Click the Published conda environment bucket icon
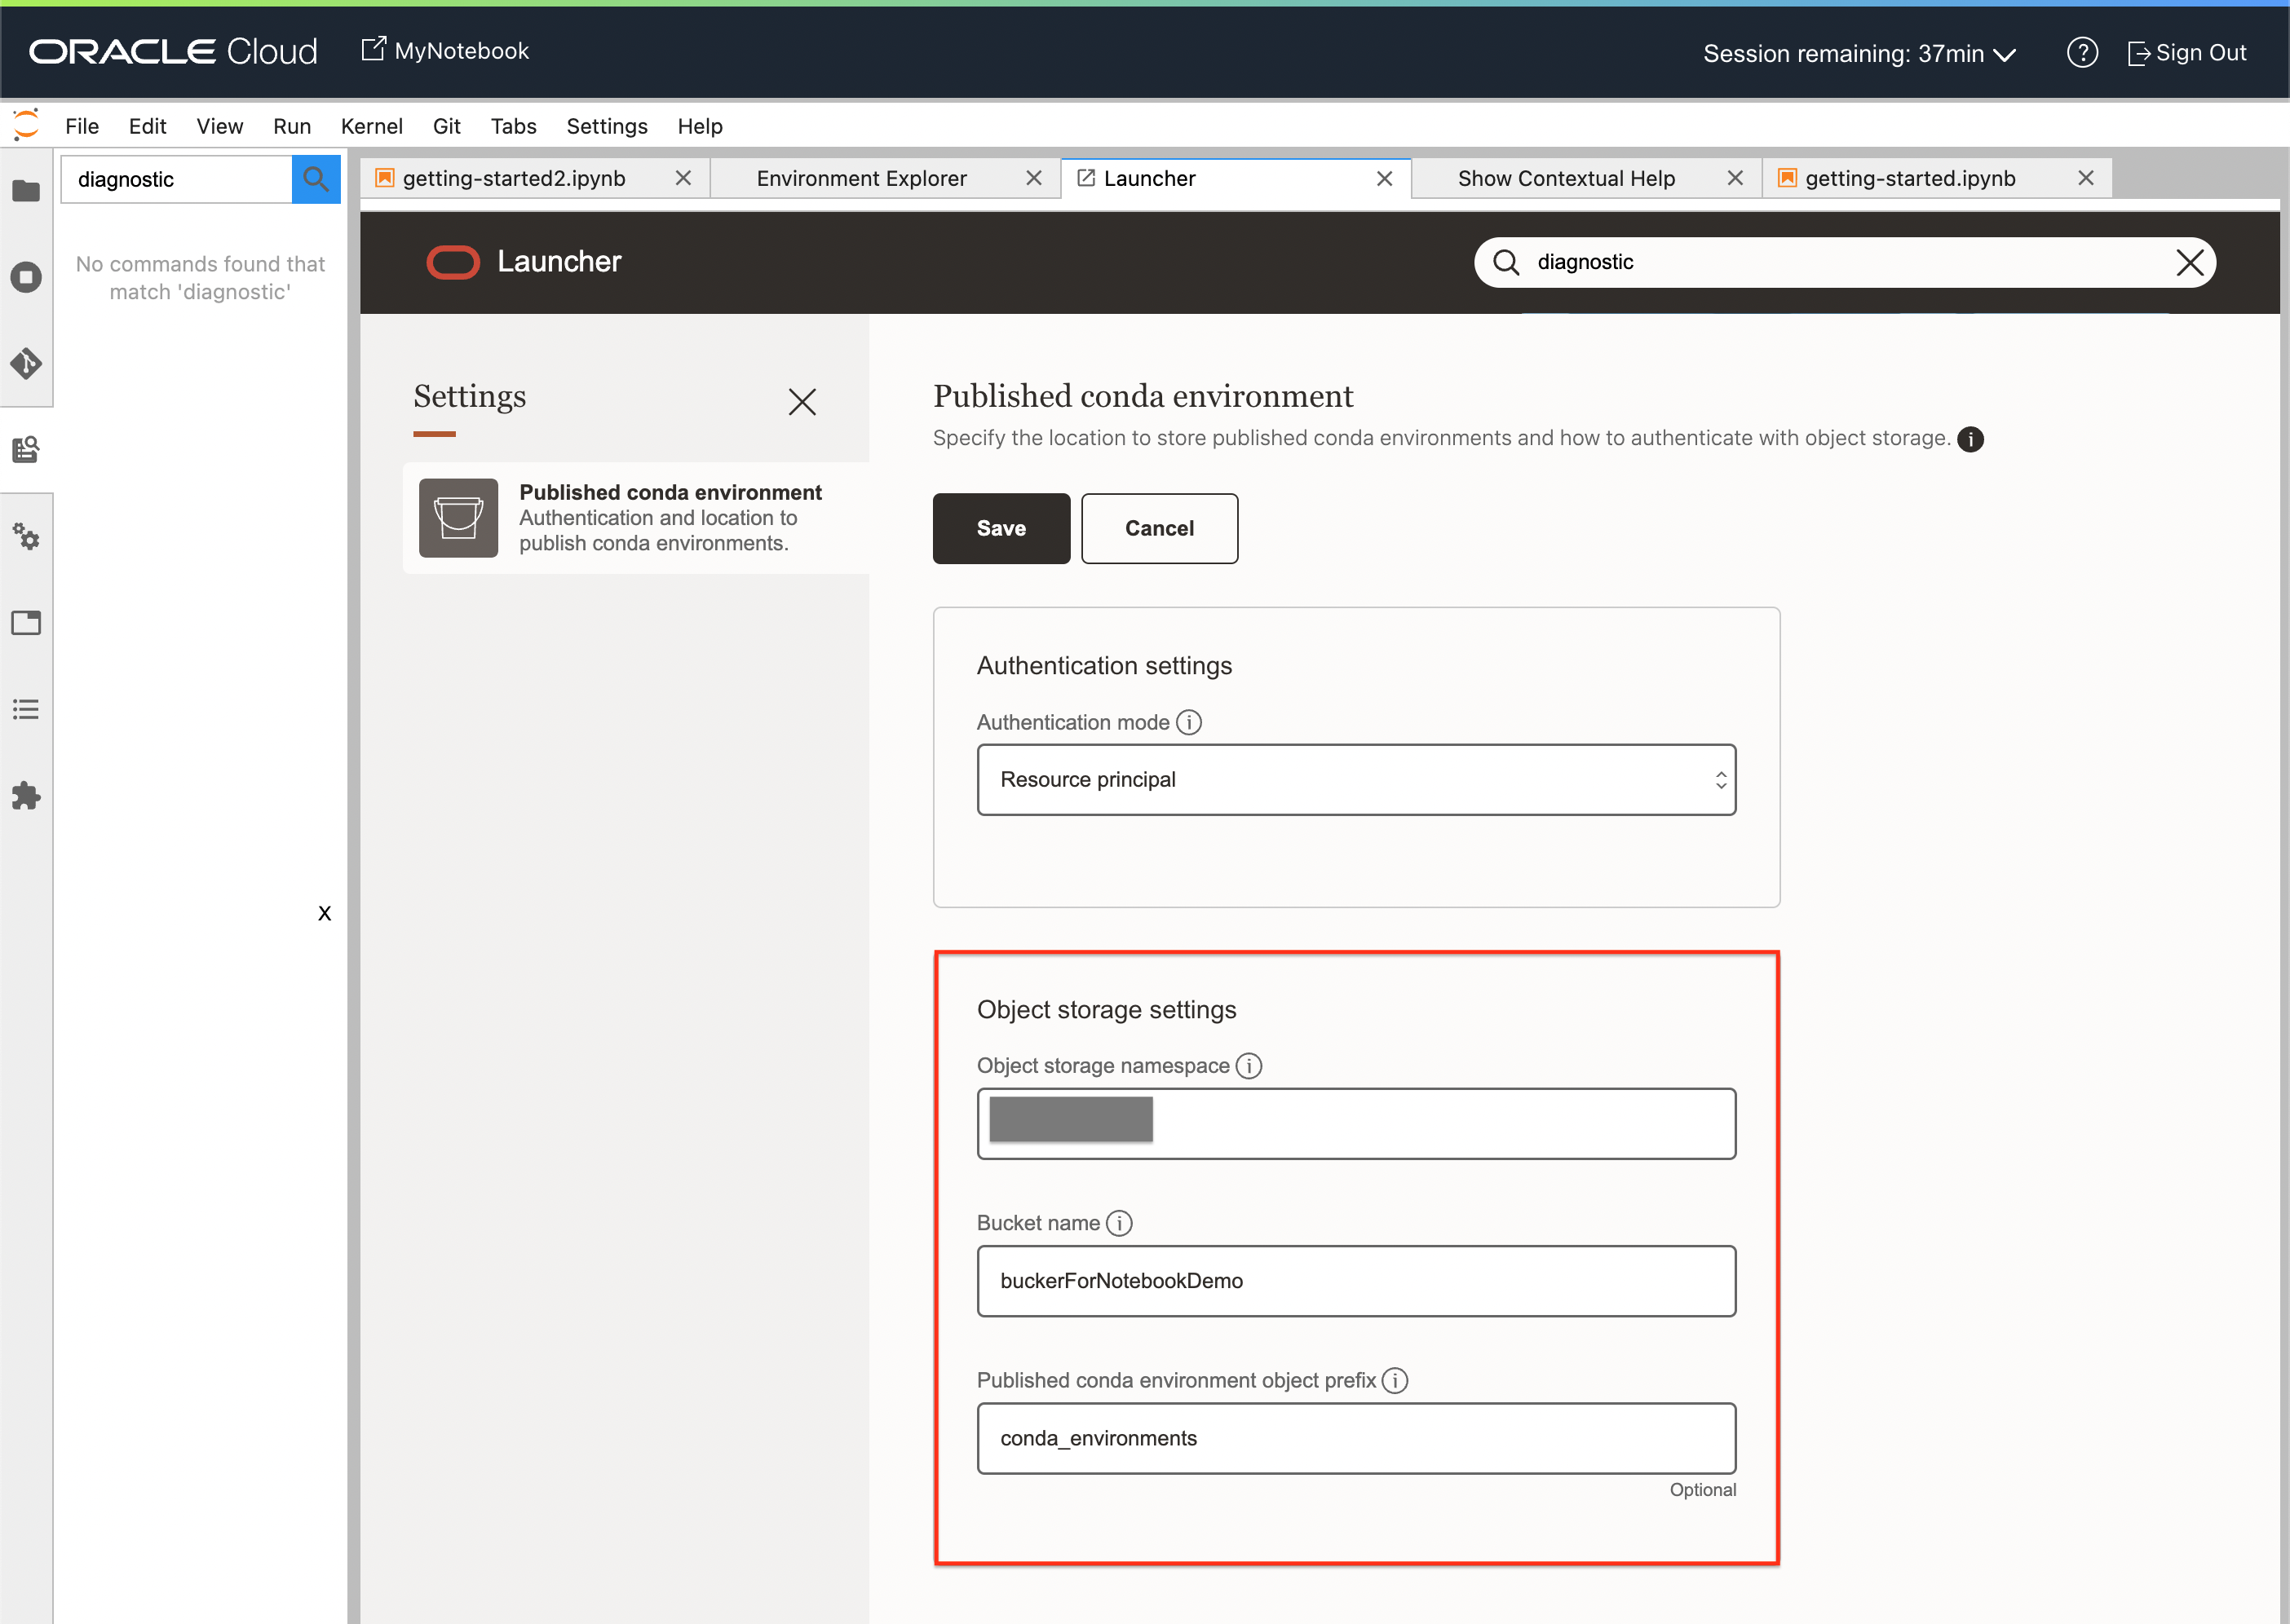The image size is (2290, 1624). (458, 518)
